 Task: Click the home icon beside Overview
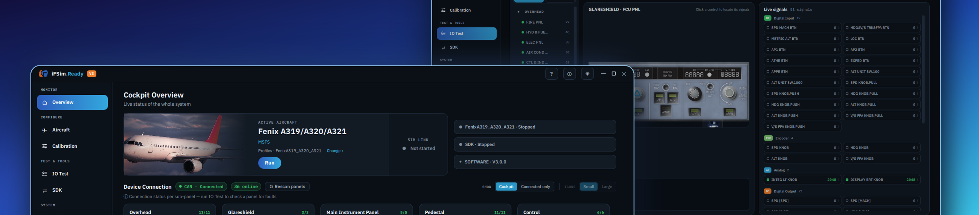(45, 102)
